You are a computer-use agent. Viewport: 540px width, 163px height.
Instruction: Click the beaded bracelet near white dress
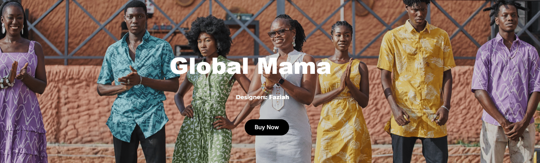click(x=267, y=88)
